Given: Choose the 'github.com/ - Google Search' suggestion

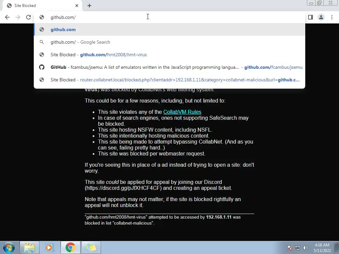Looking at the screenshot, I should click(x=169, y=42).
